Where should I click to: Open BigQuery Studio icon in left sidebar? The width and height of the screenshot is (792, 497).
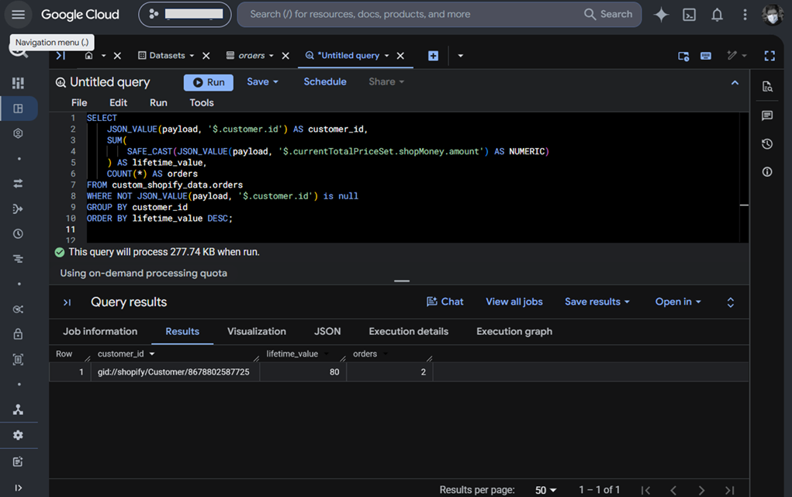pyautogui.click(x=18, y=109)
